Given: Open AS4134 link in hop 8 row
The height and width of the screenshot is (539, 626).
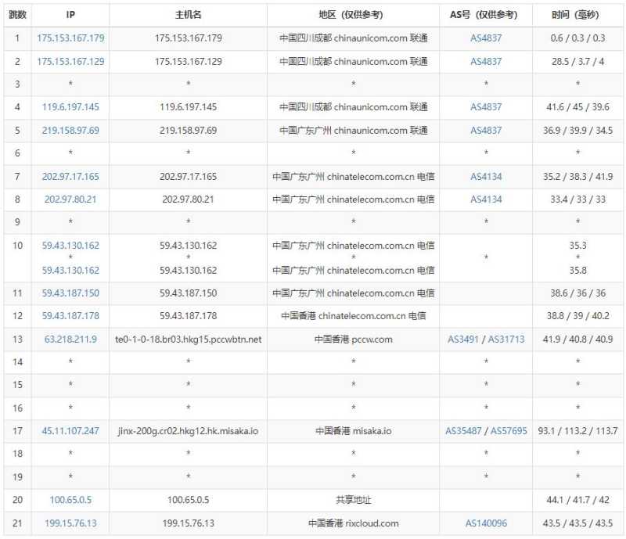Looking at the screenshot, I should [486, 199].
